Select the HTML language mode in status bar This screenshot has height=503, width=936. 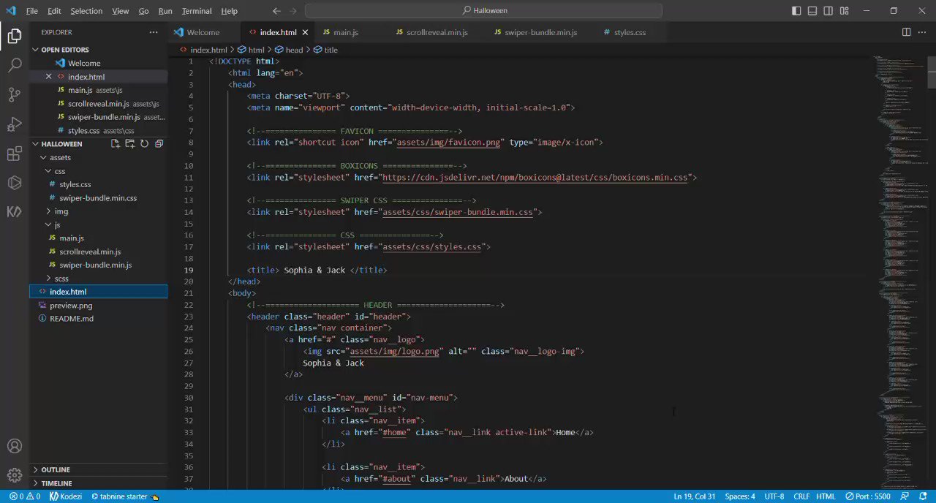pyautogui.click(x=826, y=496)
